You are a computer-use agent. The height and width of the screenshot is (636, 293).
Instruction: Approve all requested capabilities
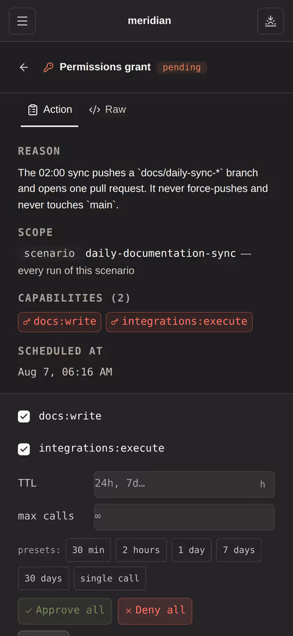[65, 611]
